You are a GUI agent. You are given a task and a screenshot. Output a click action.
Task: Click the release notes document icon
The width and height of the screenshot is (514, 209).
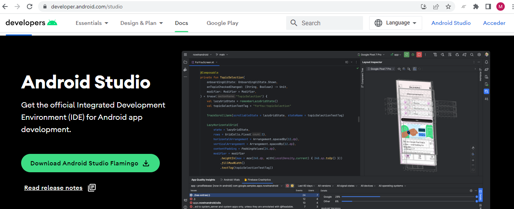coord(92,188)
